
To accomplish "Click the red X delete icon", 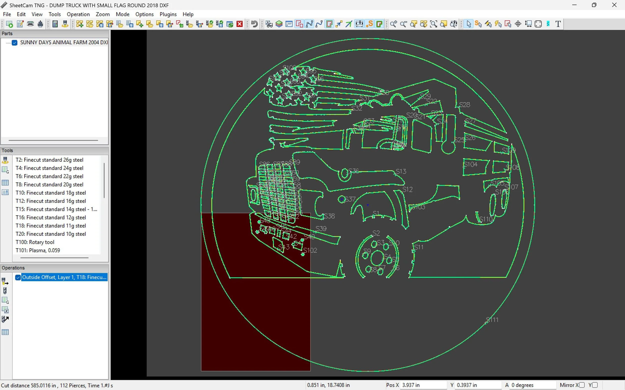I will click(x=239, y=24).
